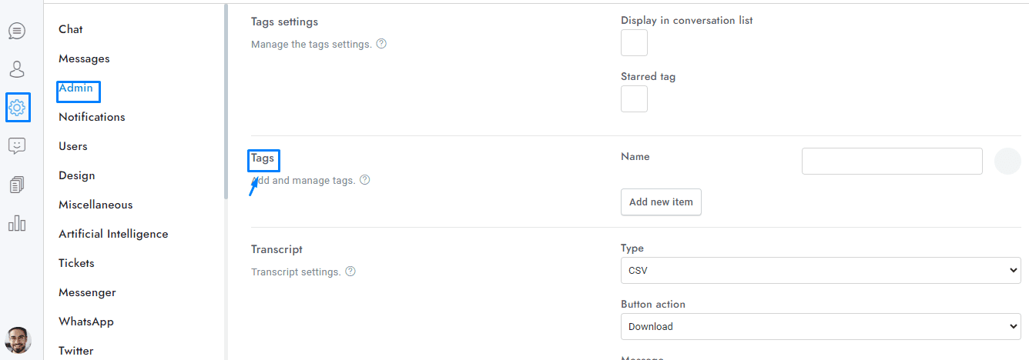Image resolution: width=1029 pixels, height=360 pixels.
Task: Expand the Button action dropdown showing Download
Action: coord(820,326)
